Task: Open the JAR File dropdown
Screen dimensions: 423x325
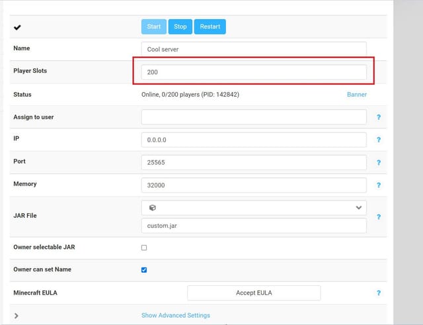Action: tap(254, 207)
